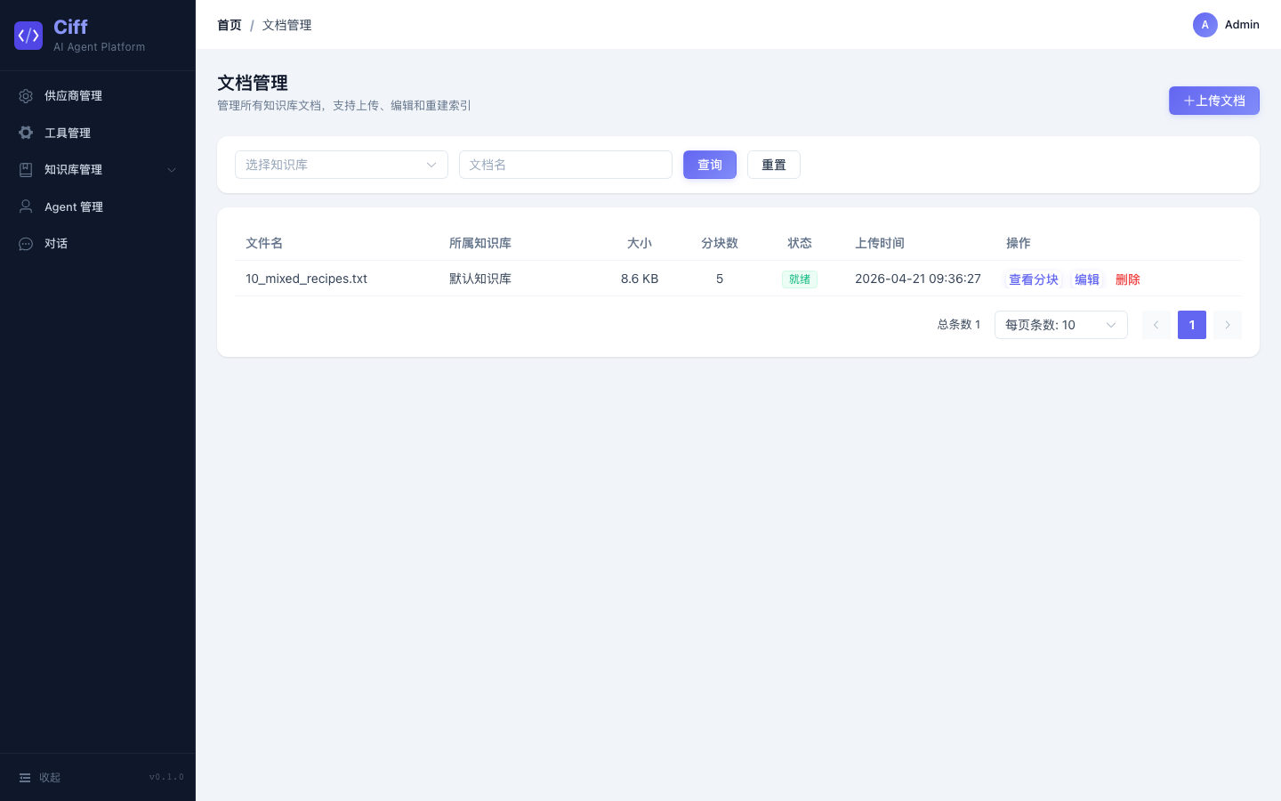
Task: Click the knowledge base book icon
Action: click(x=26, y=170)
